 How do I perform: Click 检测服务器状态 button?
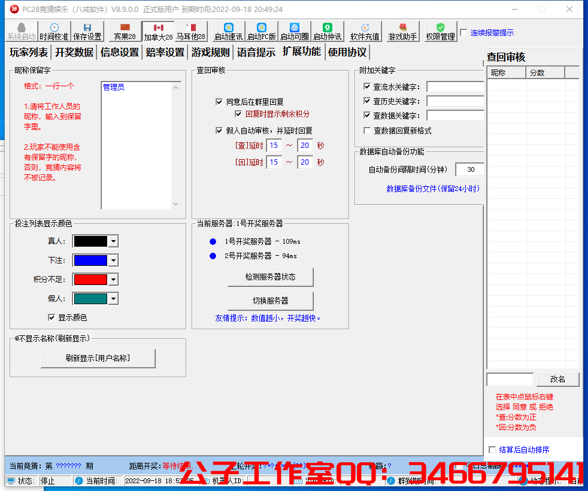[x=271, y=277]
